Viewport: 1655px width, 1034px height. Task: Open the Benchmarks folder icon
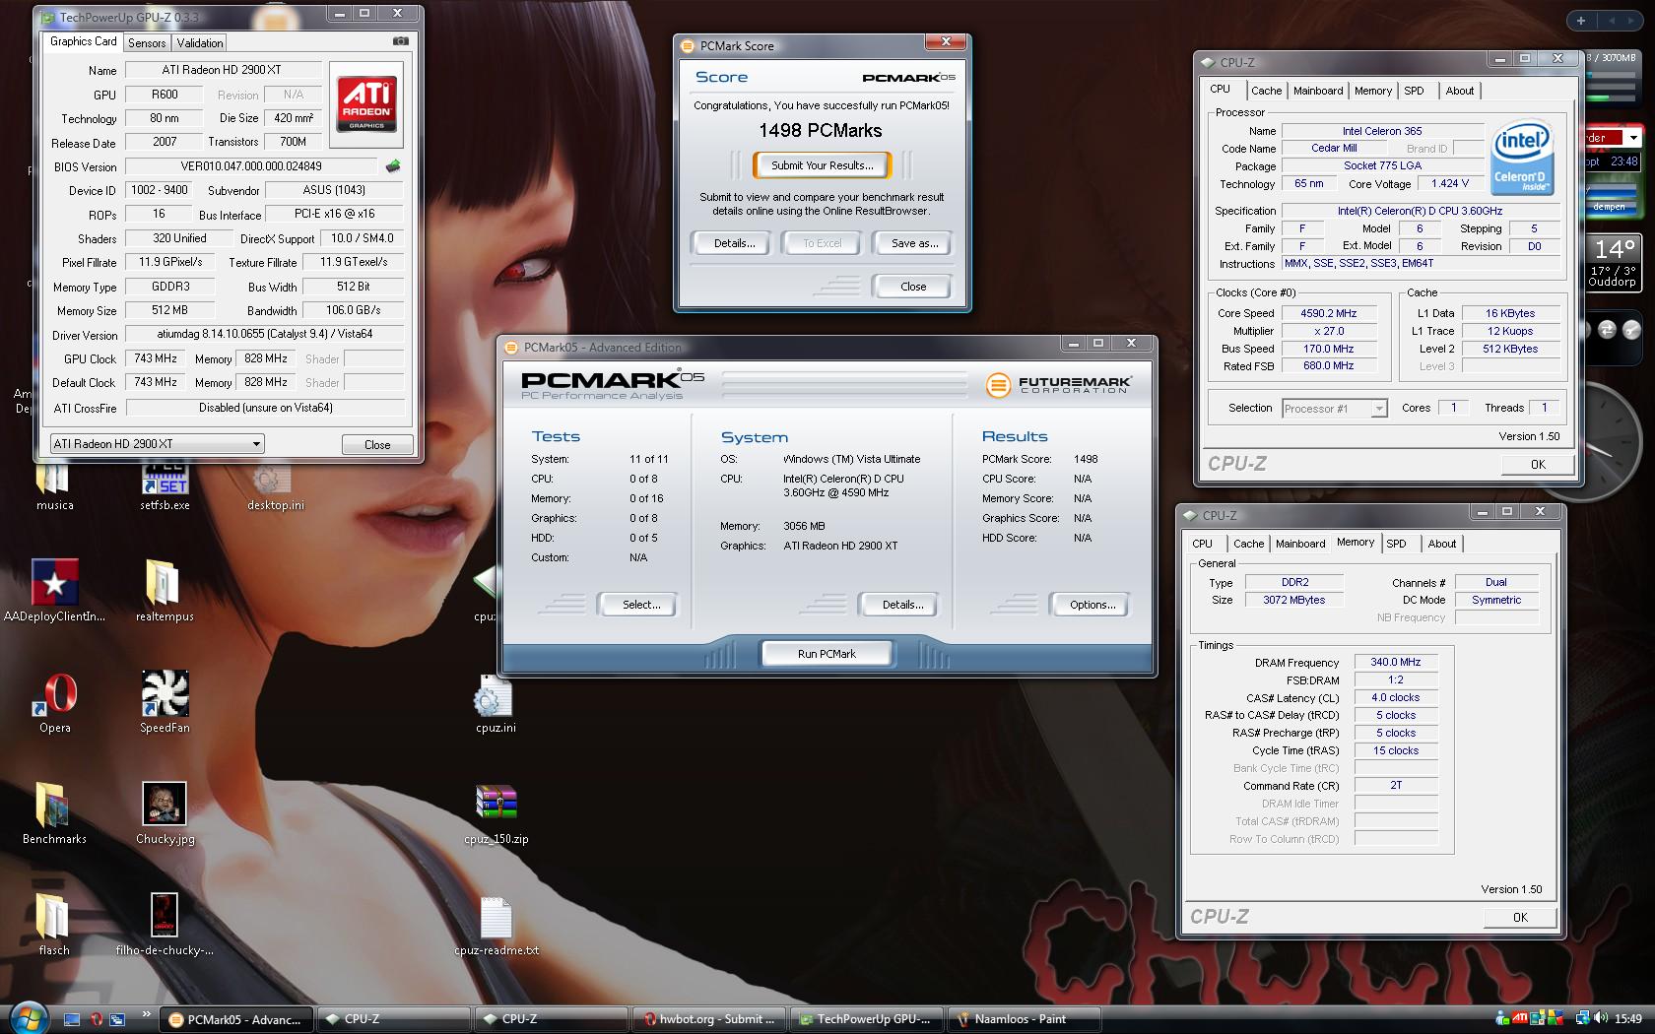click(x=54, y=813)
